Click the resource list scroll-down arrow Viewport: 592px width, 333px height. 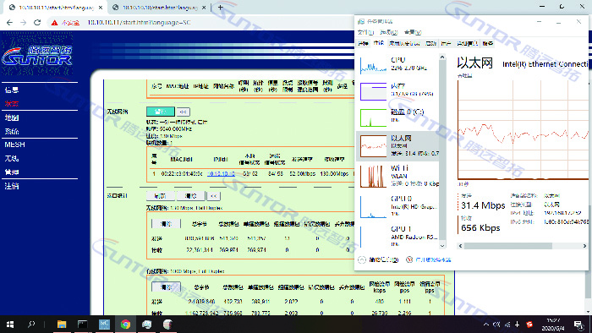pyautogui.click(x=442, y=245)
